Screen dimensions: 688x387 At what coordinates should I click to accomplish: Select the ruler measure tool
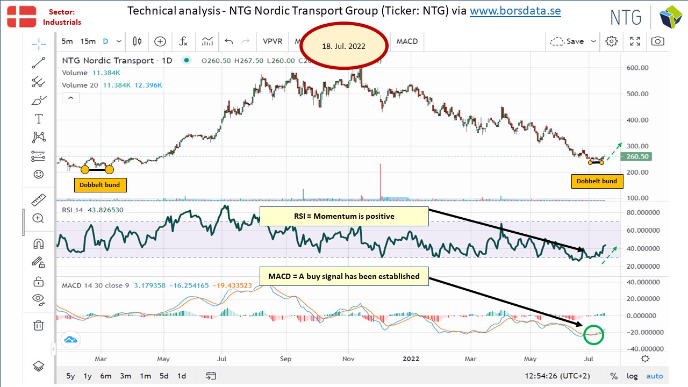38,200
